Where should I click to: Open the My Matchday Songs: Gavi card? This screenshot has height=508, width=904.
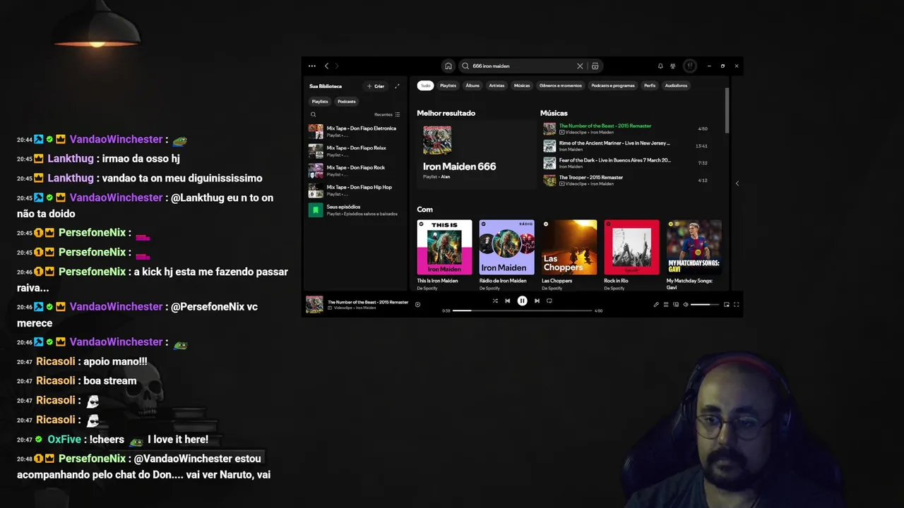tap(694, 255)
